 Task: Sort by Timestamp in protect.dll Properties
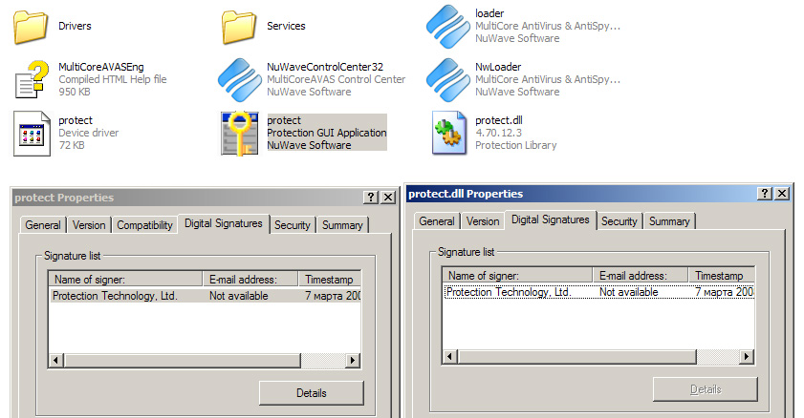click(x=722, y=275)
